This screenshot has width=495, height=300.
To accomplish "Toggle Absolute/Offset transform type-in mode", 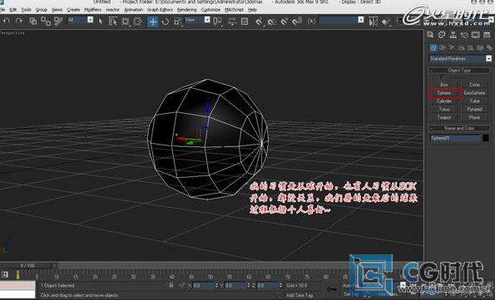I will (182, 285).
